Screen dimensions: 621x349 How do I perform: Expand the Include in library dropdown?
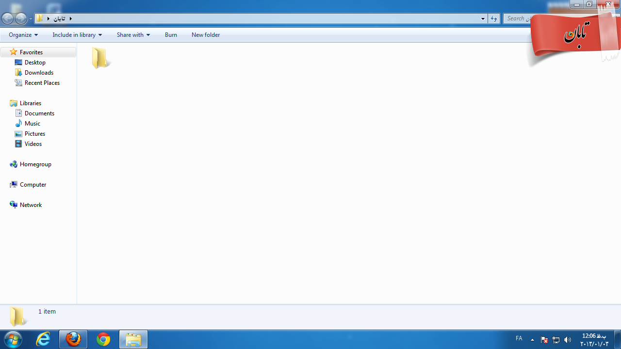(77, 35)
